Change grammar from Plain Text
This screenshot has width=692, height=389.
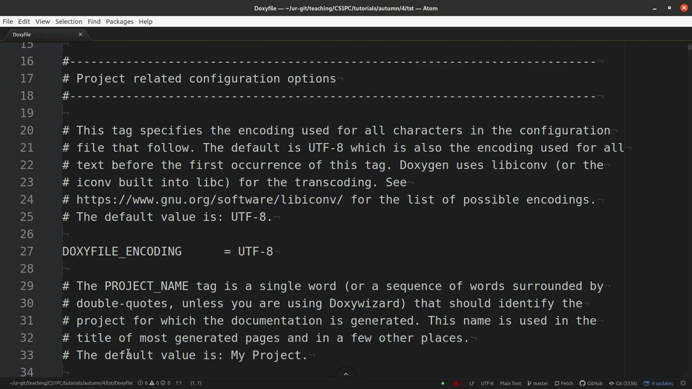tap(510, 384)
